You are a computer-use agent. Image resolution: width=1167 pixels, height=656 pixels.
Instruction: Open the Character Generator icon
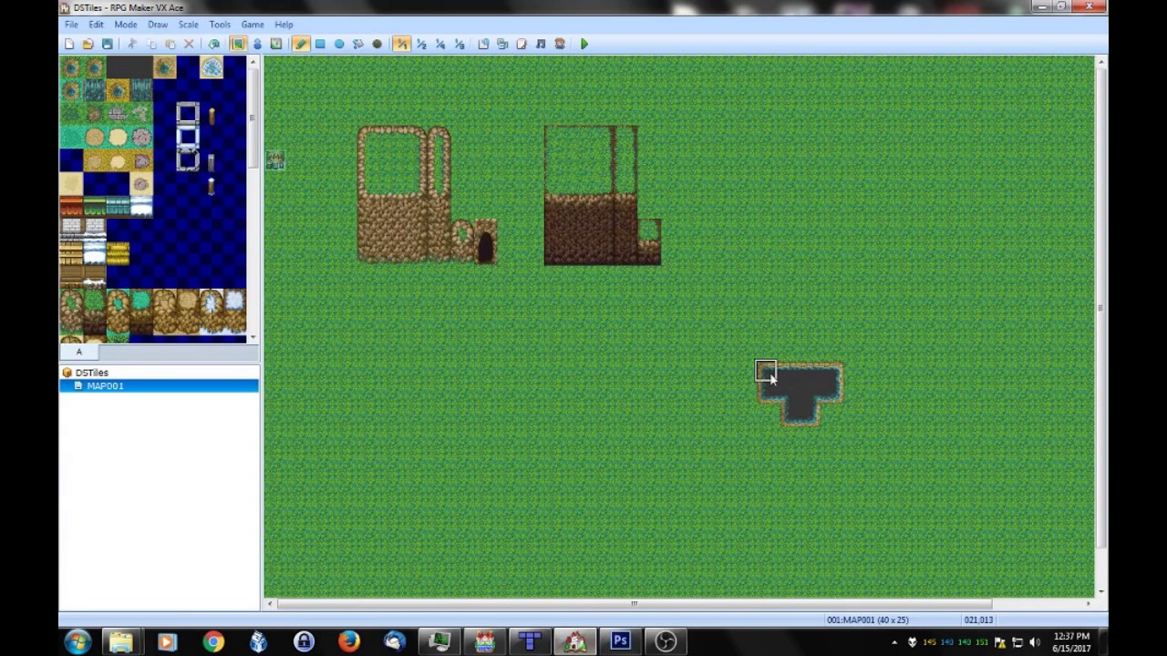click(560, 44)
